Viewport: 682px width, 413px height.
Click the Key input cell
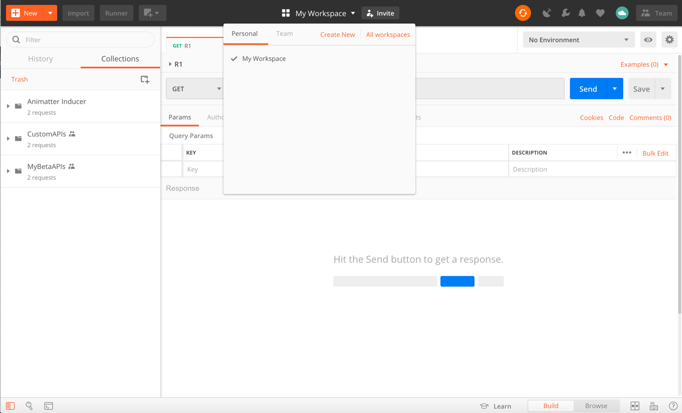pyautogui.click(x=203, y=169)
